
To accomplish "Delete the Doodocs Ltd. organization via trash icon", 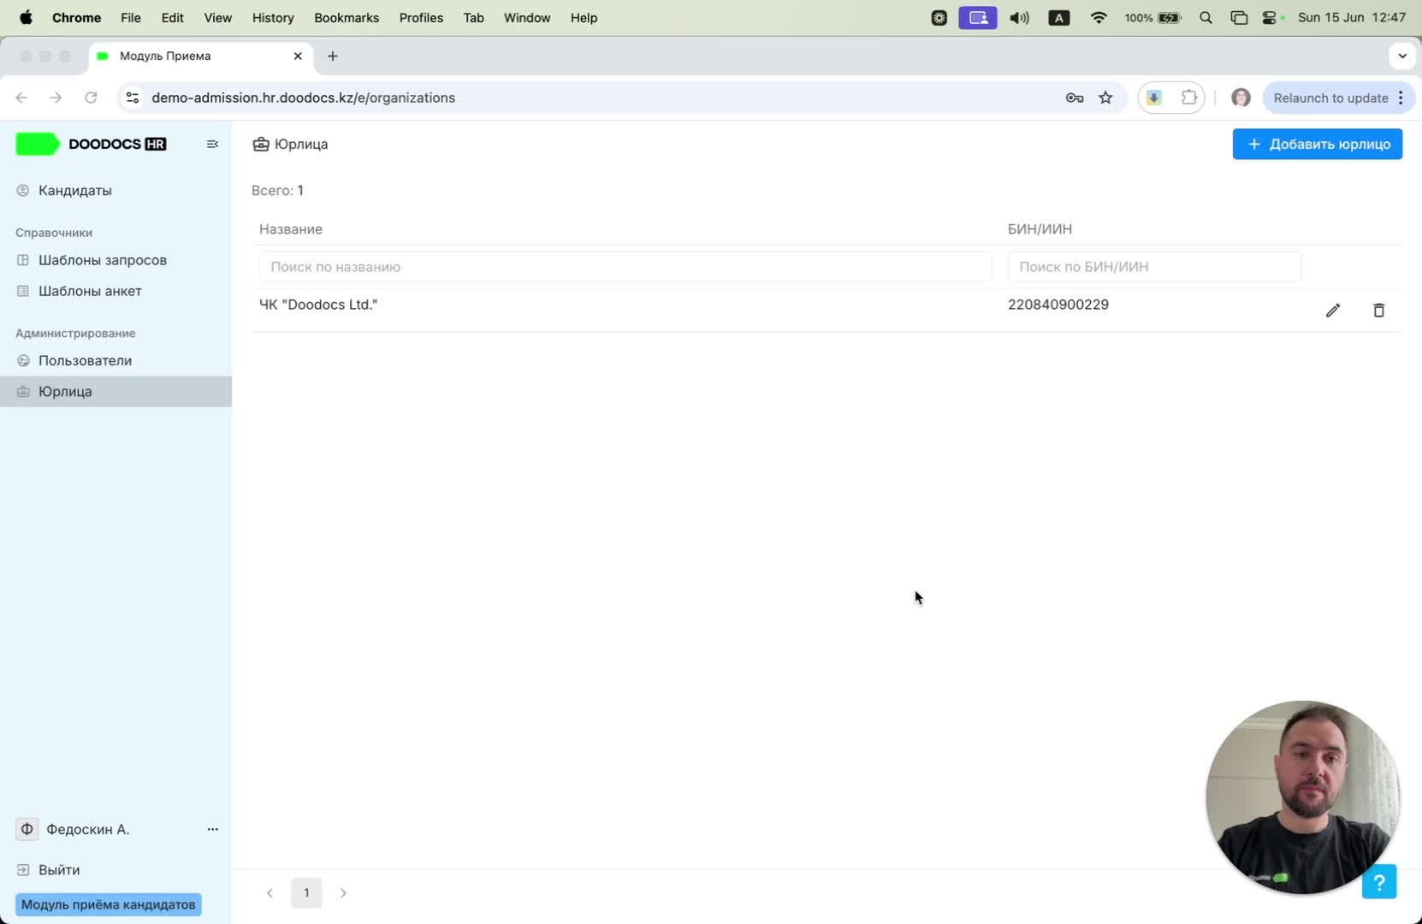I will (x=1378, y=311).
